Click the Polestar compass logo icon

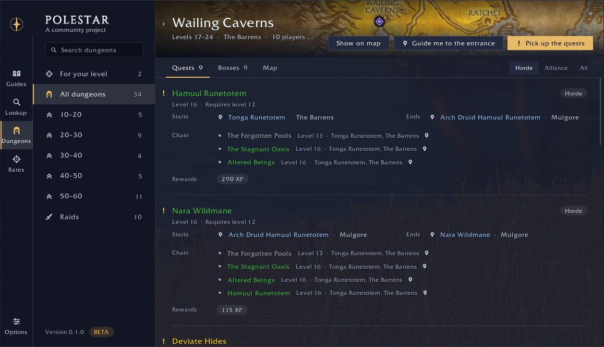(x=17, y=25)
